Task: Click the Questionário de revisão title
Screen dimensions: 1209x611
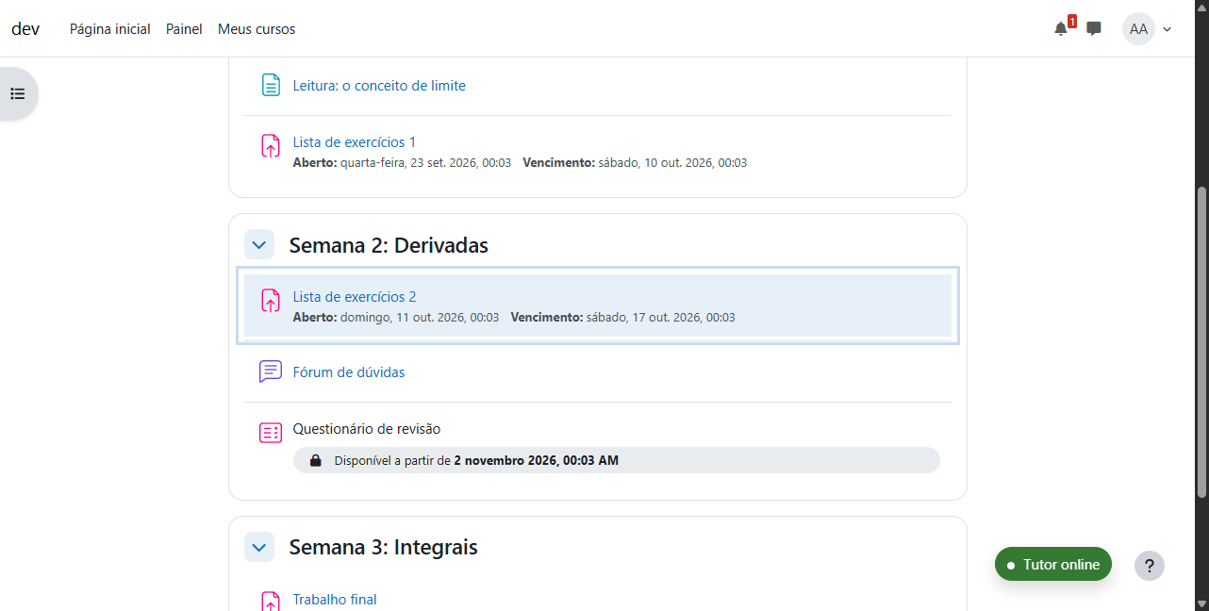Action: (367, 429)
